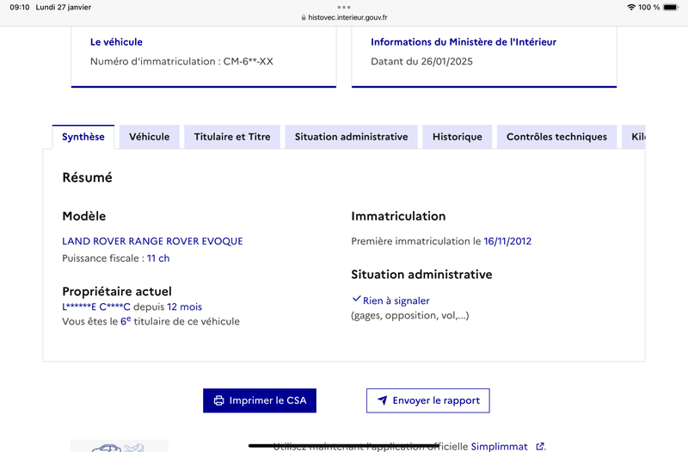Click the Le véhicule card heading

tap(116, 42)
